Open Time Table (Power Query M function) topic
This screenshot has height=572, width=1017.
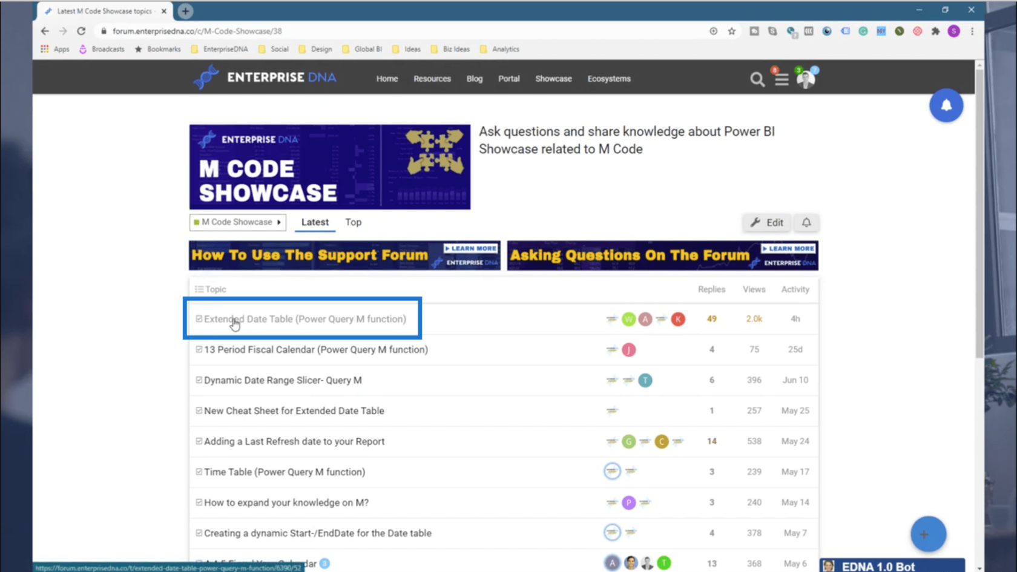coord(285,472)
